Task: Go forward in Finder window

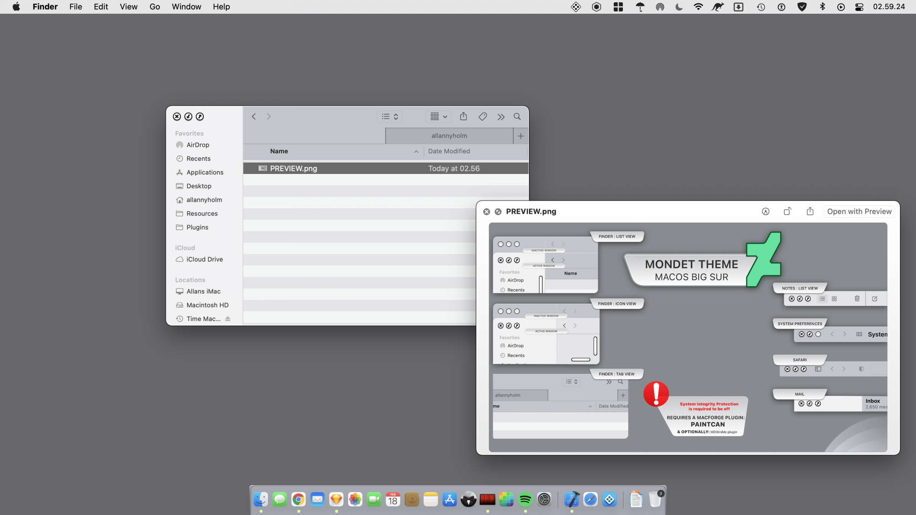Action: click(x=269, y=117)
